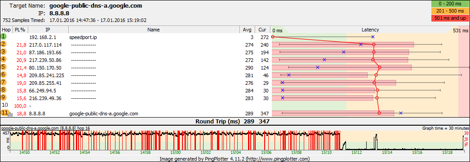Screen dimensions: 470x162
Task: Click the orange hop 8 circle icon
Action: (x=3, y=90)
